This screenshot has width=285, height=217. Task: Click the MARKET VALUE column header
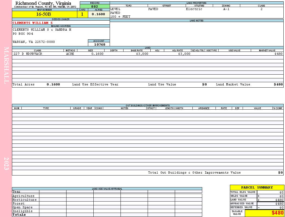267,50
